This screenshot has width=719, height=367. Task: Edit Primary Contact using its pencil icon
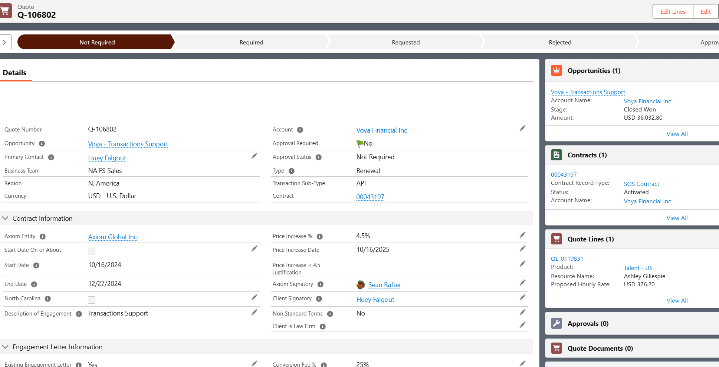[254, 156]
